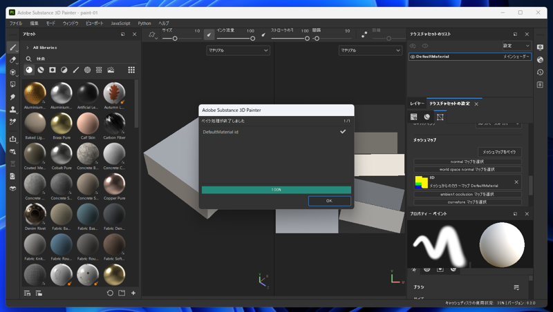Viewport: 553px width, 312px height.
Task: Remove the ID mesh map with X
Action: pyautogui.click(x=516, y=182)
